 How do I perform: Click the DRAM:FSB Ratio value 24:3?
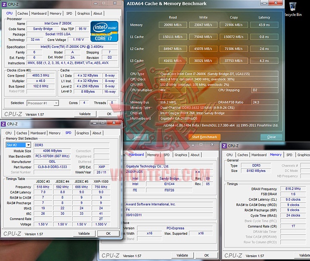265,102
